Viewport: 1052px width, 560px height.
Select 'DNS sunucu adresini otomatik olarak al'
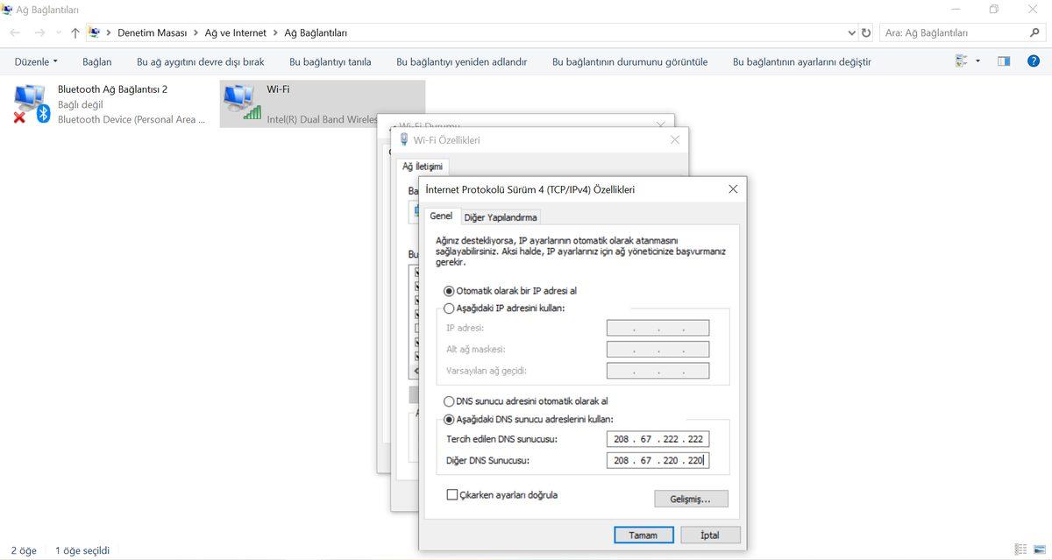[449, 401]
